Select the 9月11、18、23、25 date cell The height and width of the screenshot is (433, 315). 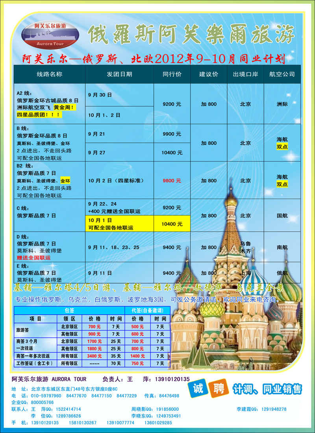pos(119,247)
